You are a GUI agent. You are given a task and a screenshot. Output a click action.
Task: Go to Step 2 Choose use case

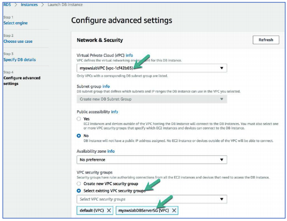18,41
